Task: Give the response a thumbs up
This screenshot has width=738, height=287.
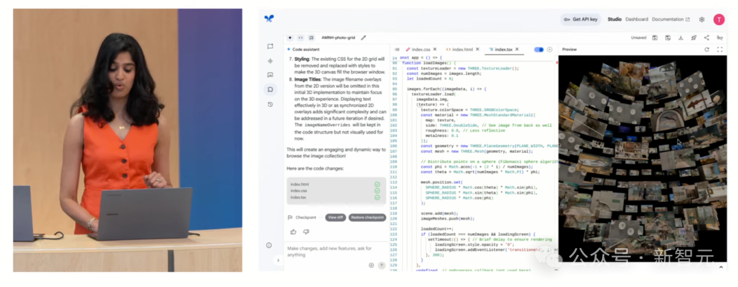Action: [293, 232]
